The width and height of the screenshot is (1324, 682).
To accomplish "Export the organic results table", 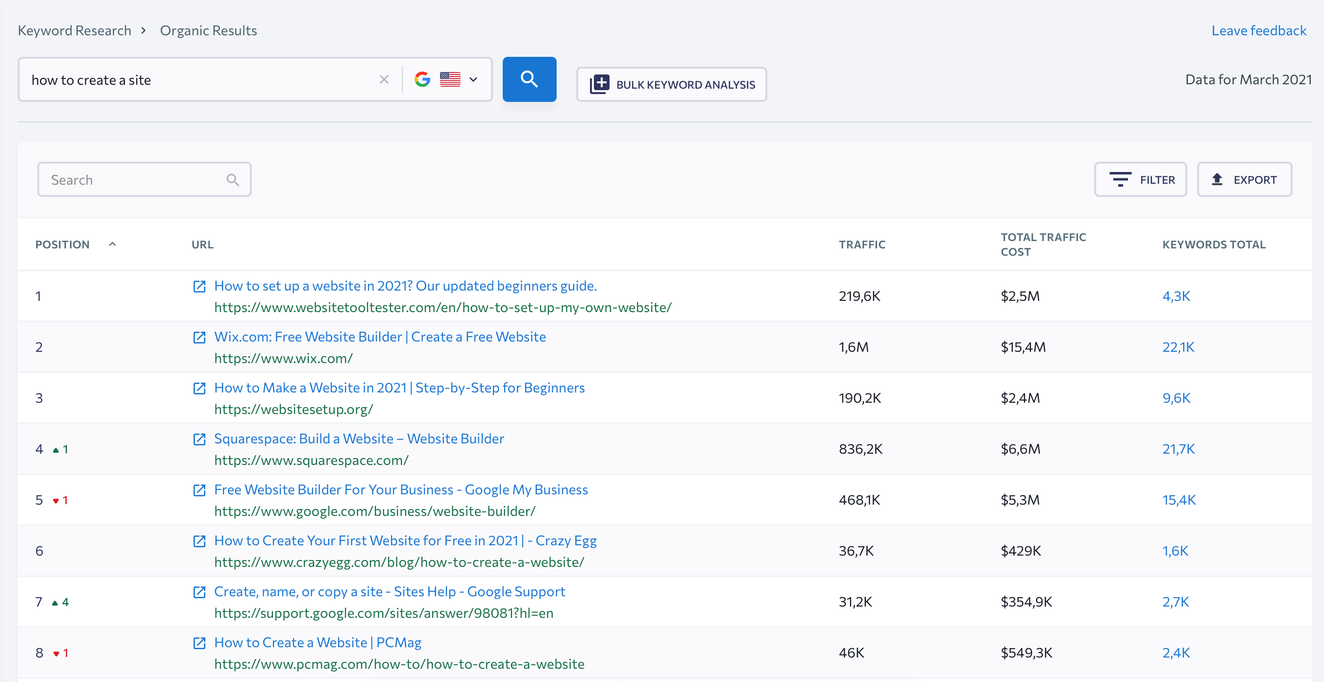I will pyautogui.click(x=1244, y=179).
